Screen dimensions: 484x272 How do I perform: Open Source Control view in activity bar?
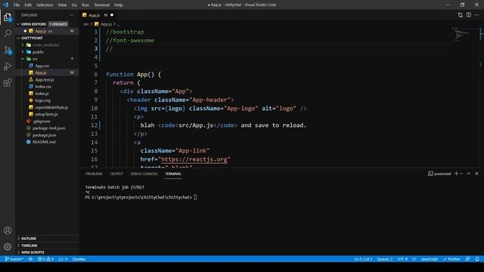pyautogui.click(x=8, y=50)
